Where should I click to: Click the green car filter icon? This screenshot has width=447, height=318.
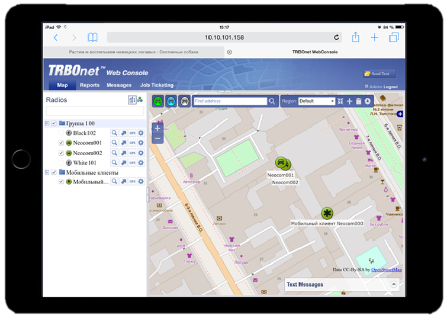(157, 101)
